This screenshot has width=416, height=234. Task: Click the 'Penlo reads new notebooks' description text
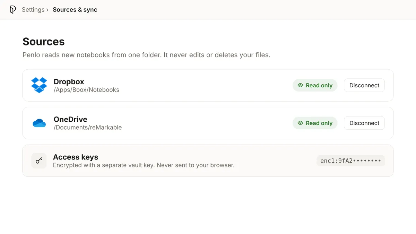click(x=146, y=55)
